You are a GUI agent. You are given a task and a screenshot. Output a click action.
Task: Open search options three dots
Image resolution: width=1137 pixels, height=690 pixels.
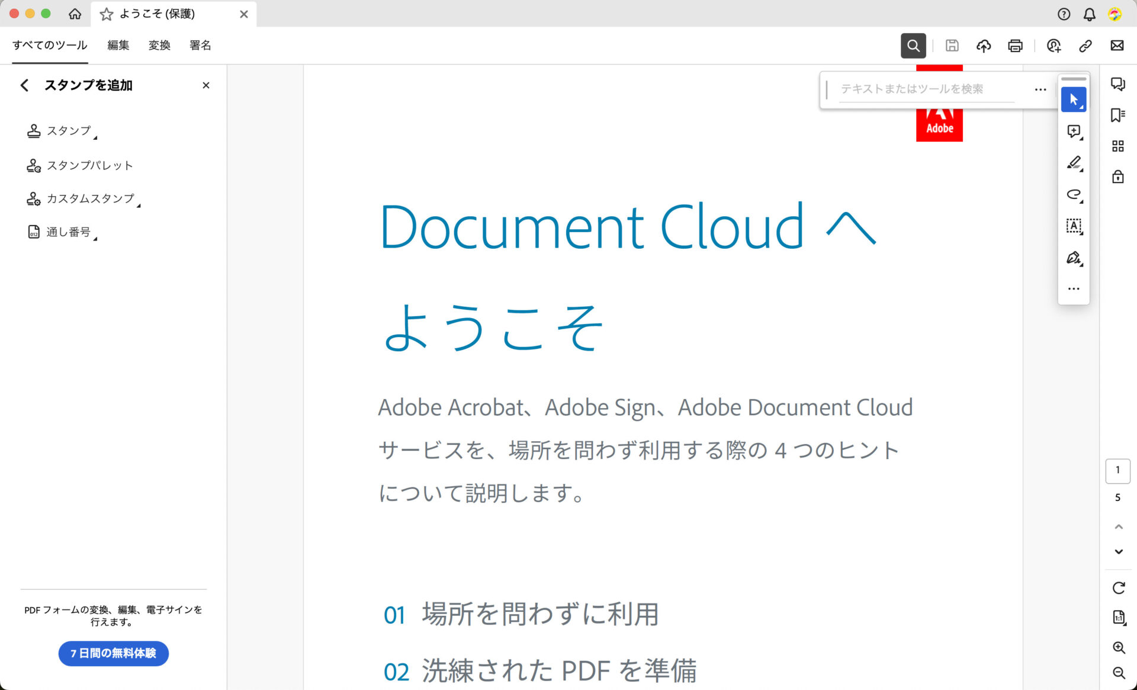(x=1040, y=89)
